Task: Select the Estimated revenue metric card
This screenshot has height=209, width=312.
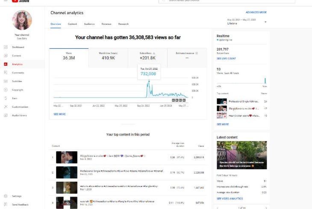Action: pyautogui.click(x=187, y=58)
